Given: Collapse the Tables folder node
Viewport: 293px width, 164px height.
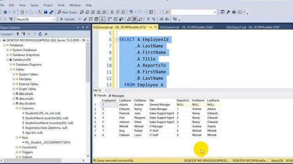Looking at the screenshot, I should [x=11, y=69].
